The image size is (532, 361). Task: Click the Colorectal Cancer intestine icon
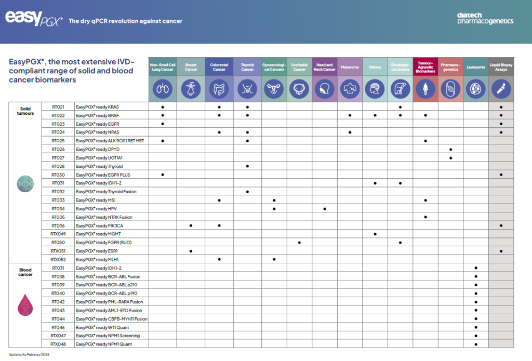pos(219,89)
